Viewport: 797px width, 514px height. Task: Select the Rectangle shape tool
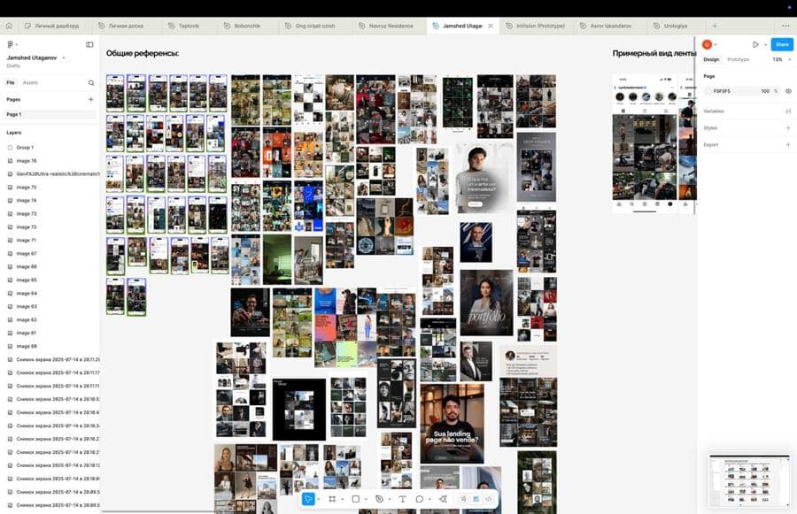tap(356, 499)
